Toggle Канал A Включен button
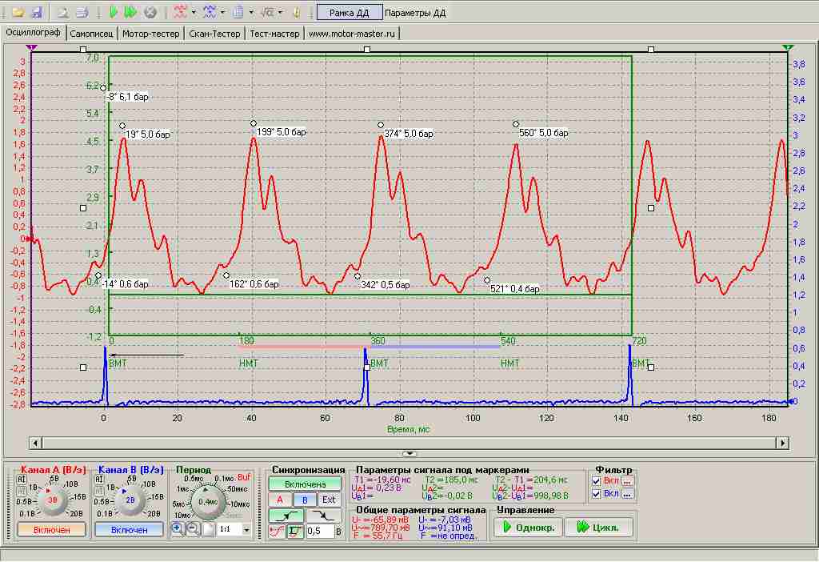 51,530
